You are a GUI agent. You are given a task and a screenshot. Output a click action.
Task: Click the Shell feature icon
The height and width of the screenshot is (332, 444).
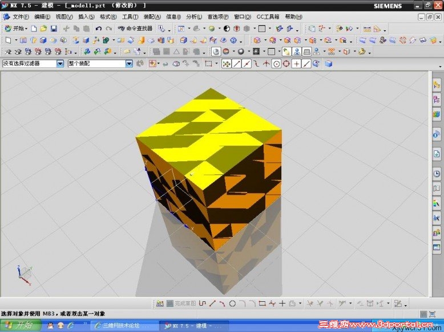pos(161,40)
